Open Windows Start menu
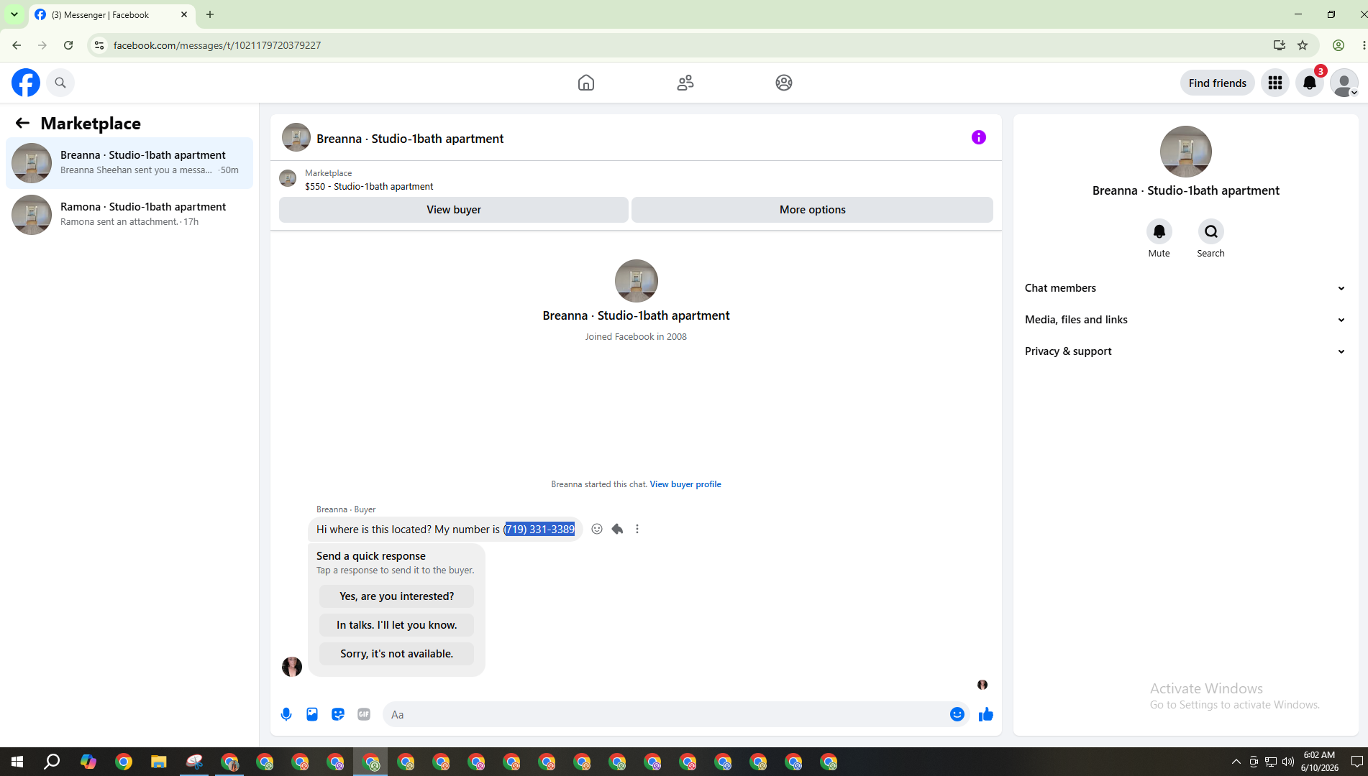Viewport: 1368px width, 776px height. (x=17, y=762)
